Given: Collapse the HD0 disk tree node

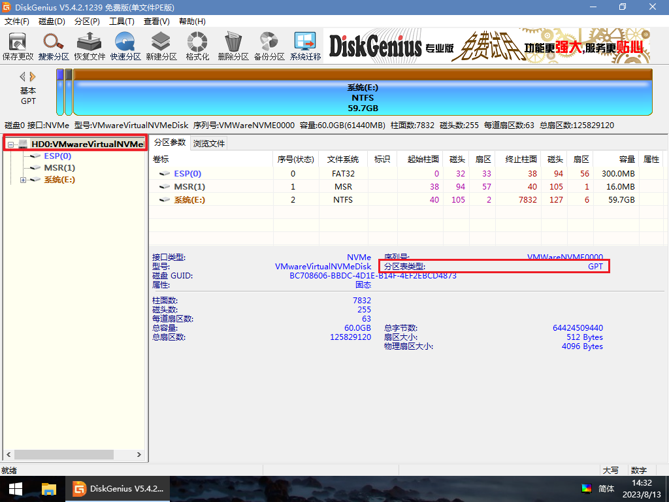Looking at the screenshot, I should (11, 144).
